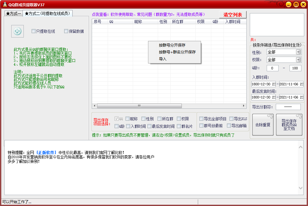The height and width of the screenshot is (206, 308).
Task: Click the member table horizontal scrollbar thumb
Action: coord(139,106)
